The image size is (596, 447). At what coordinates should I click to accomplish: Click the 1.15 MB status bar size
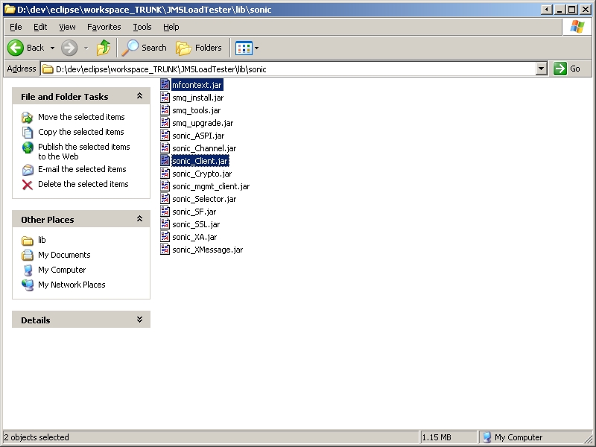(x=437, y=437)
